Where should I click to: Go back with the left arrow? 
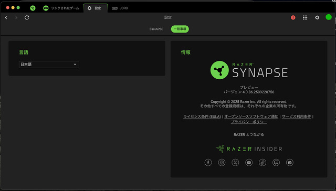[6, 17]
